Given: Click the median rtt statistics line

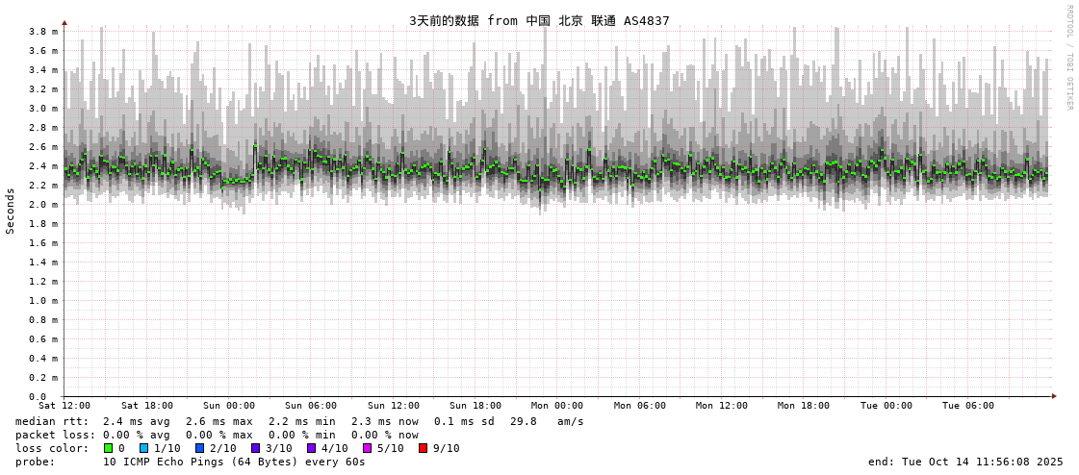Looking at the screenshot, I should (299, 421).
